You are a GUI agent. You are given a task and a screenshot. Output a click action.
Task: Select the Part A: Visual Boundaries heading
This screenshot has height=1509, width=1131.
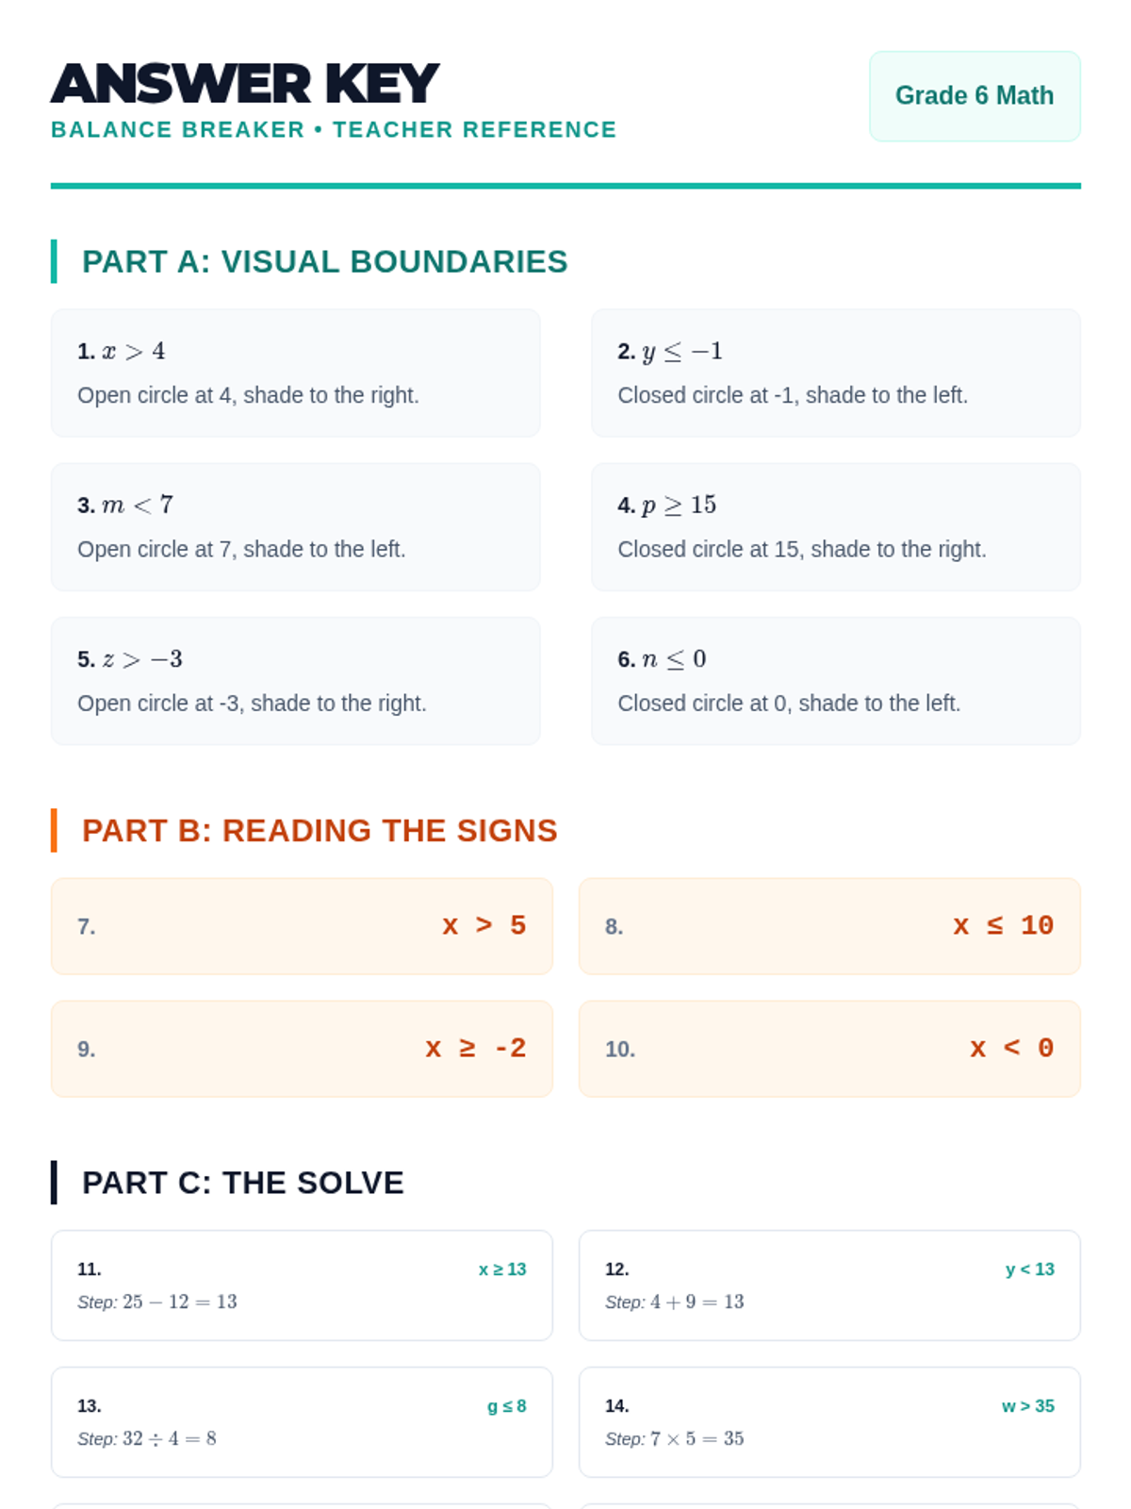point(324,262)
